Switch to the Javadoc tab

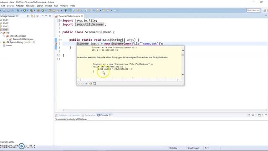point(75,115)
